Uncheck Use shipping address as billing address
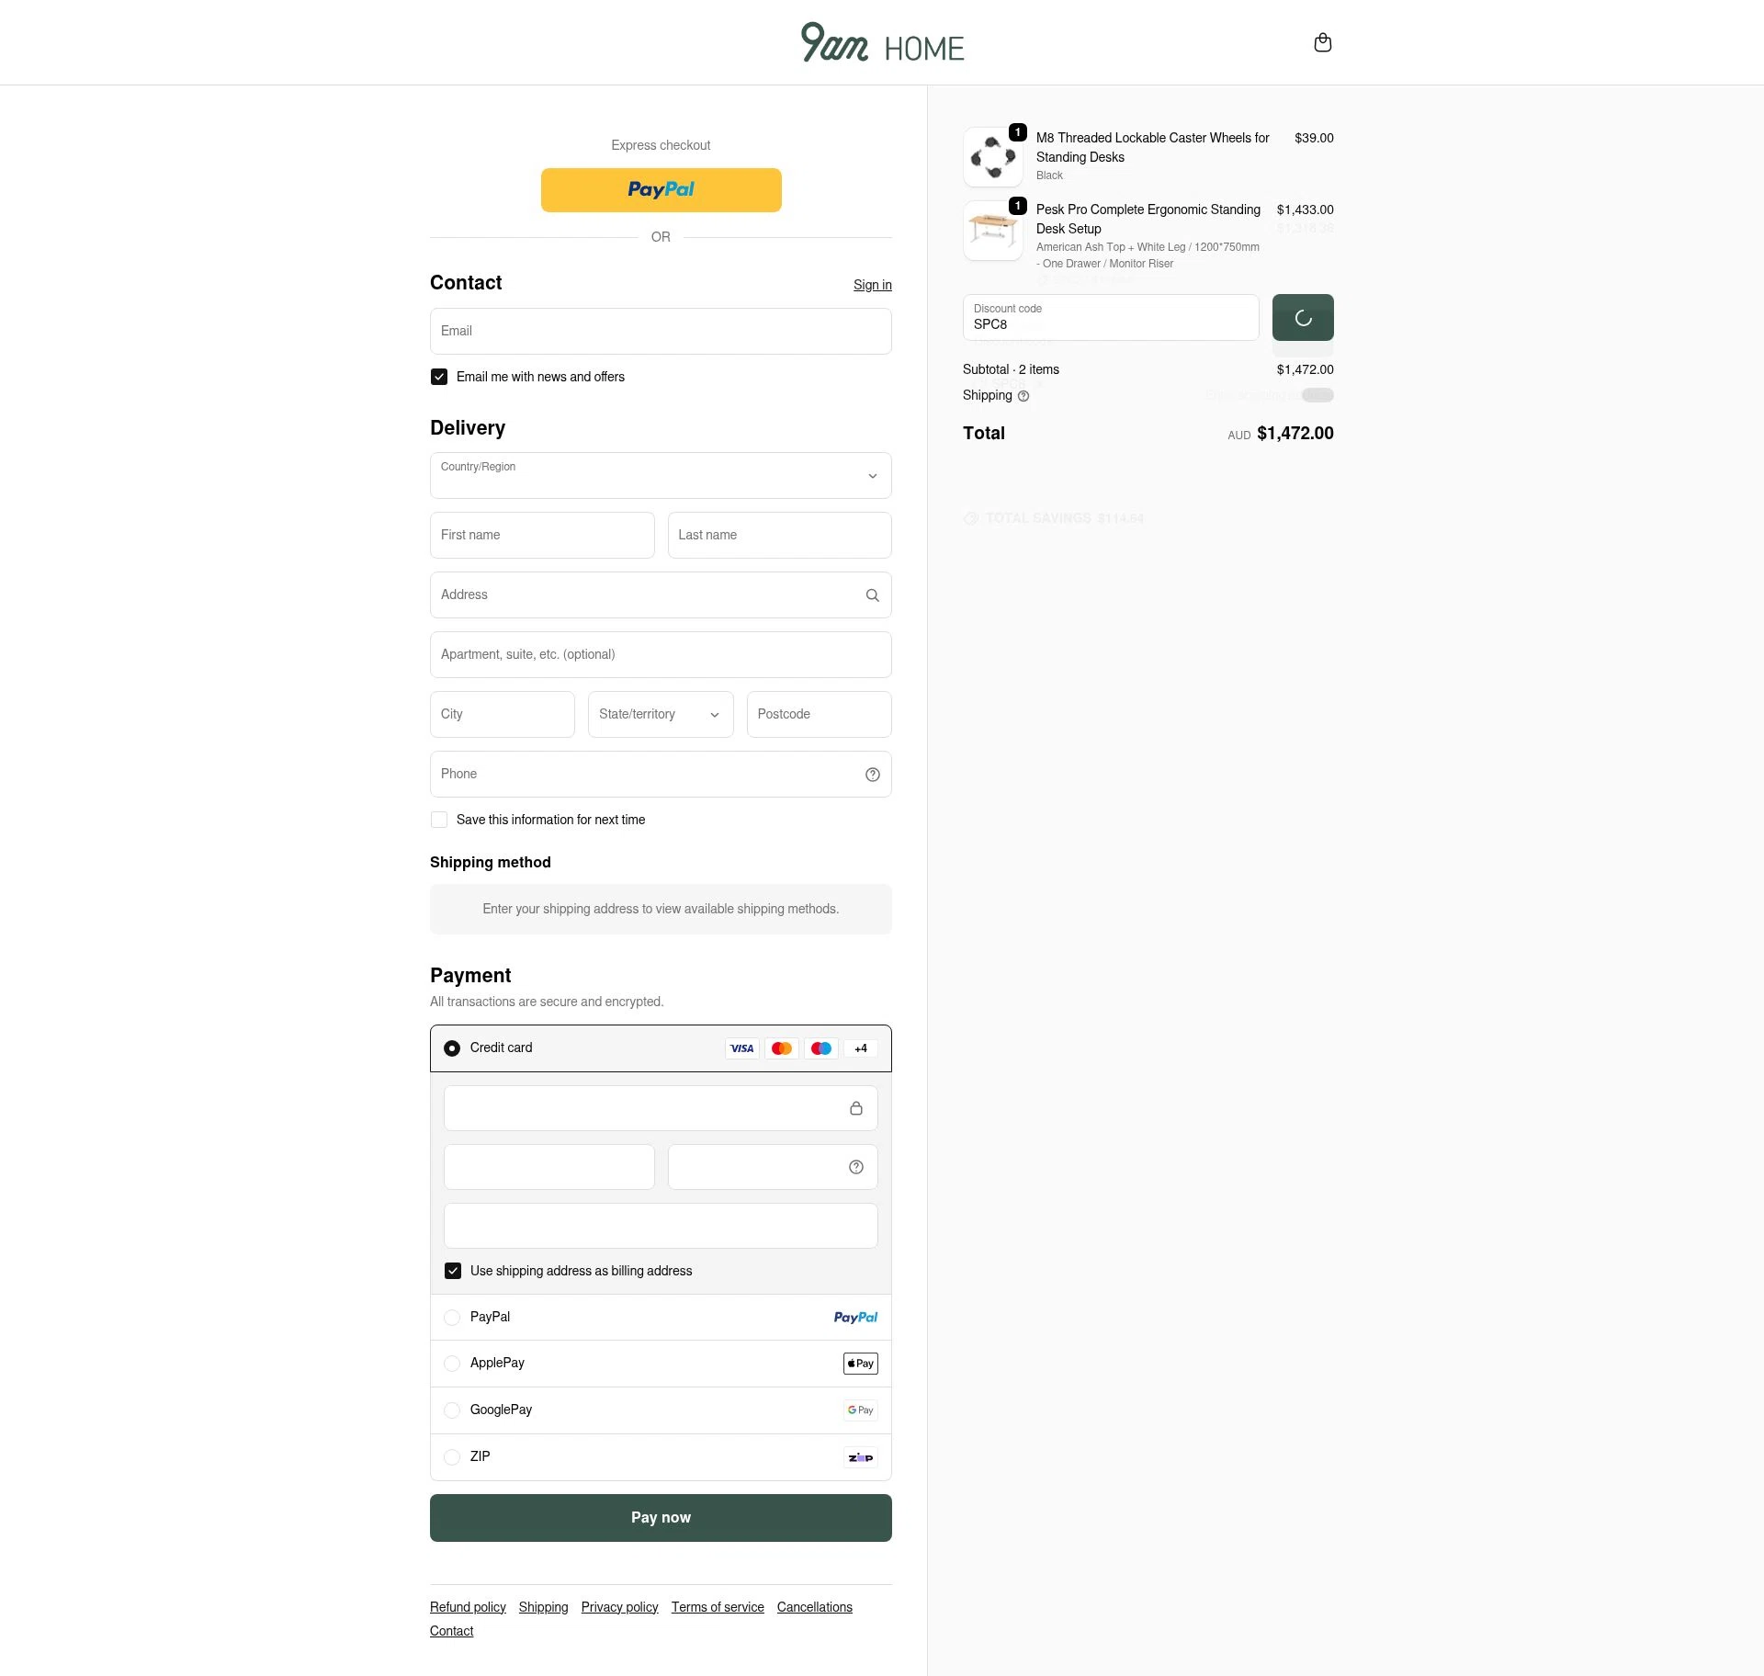1764x1676 pixels. pyautogui.click(x=453, y=1271)
